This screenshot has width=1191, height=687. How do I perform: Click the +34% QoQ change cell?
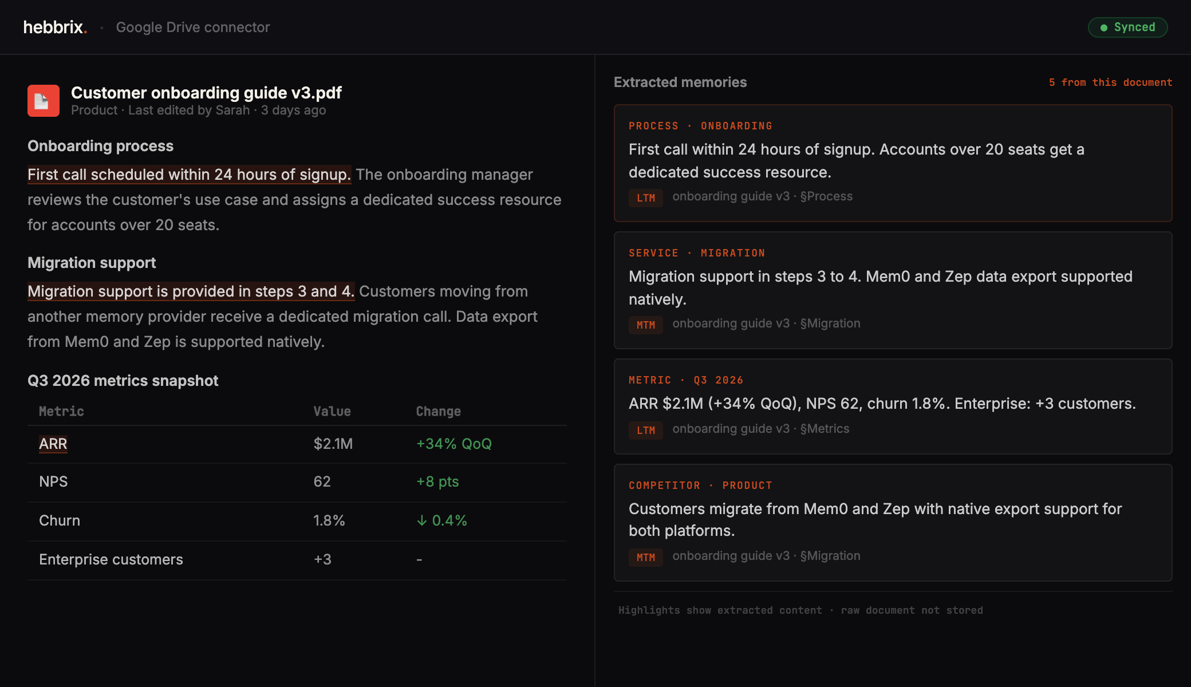point(453,444)
